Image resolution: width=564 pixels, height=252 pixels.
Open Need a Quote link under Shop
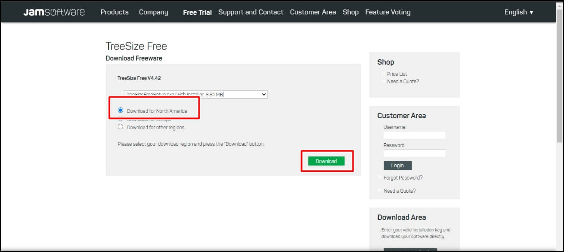click(403, 82)
